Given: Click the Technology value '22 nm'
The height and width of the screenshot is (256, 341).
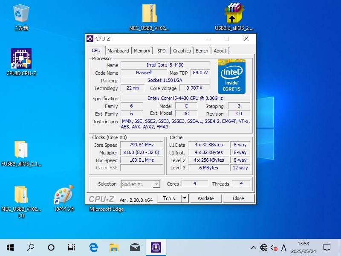Looking at the screenshot, I should click(x=133, y=88).
